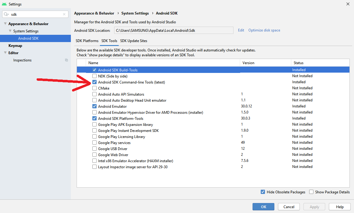Screen dimensions: 354x213
Task: Click the Apply button
Action: (x=314, y=207)
